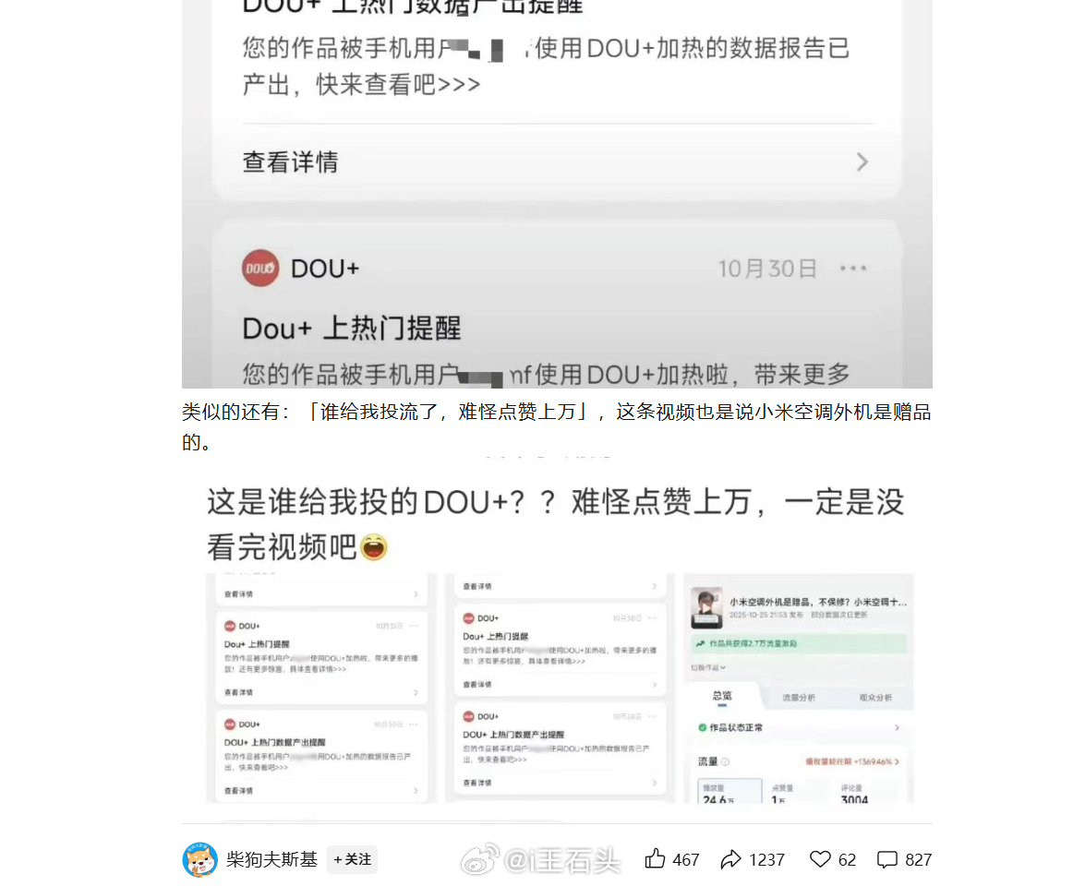Screen dimensions: 1085x886
Task: Follow the author with +关注 button
Action: (x=352, y=860)
